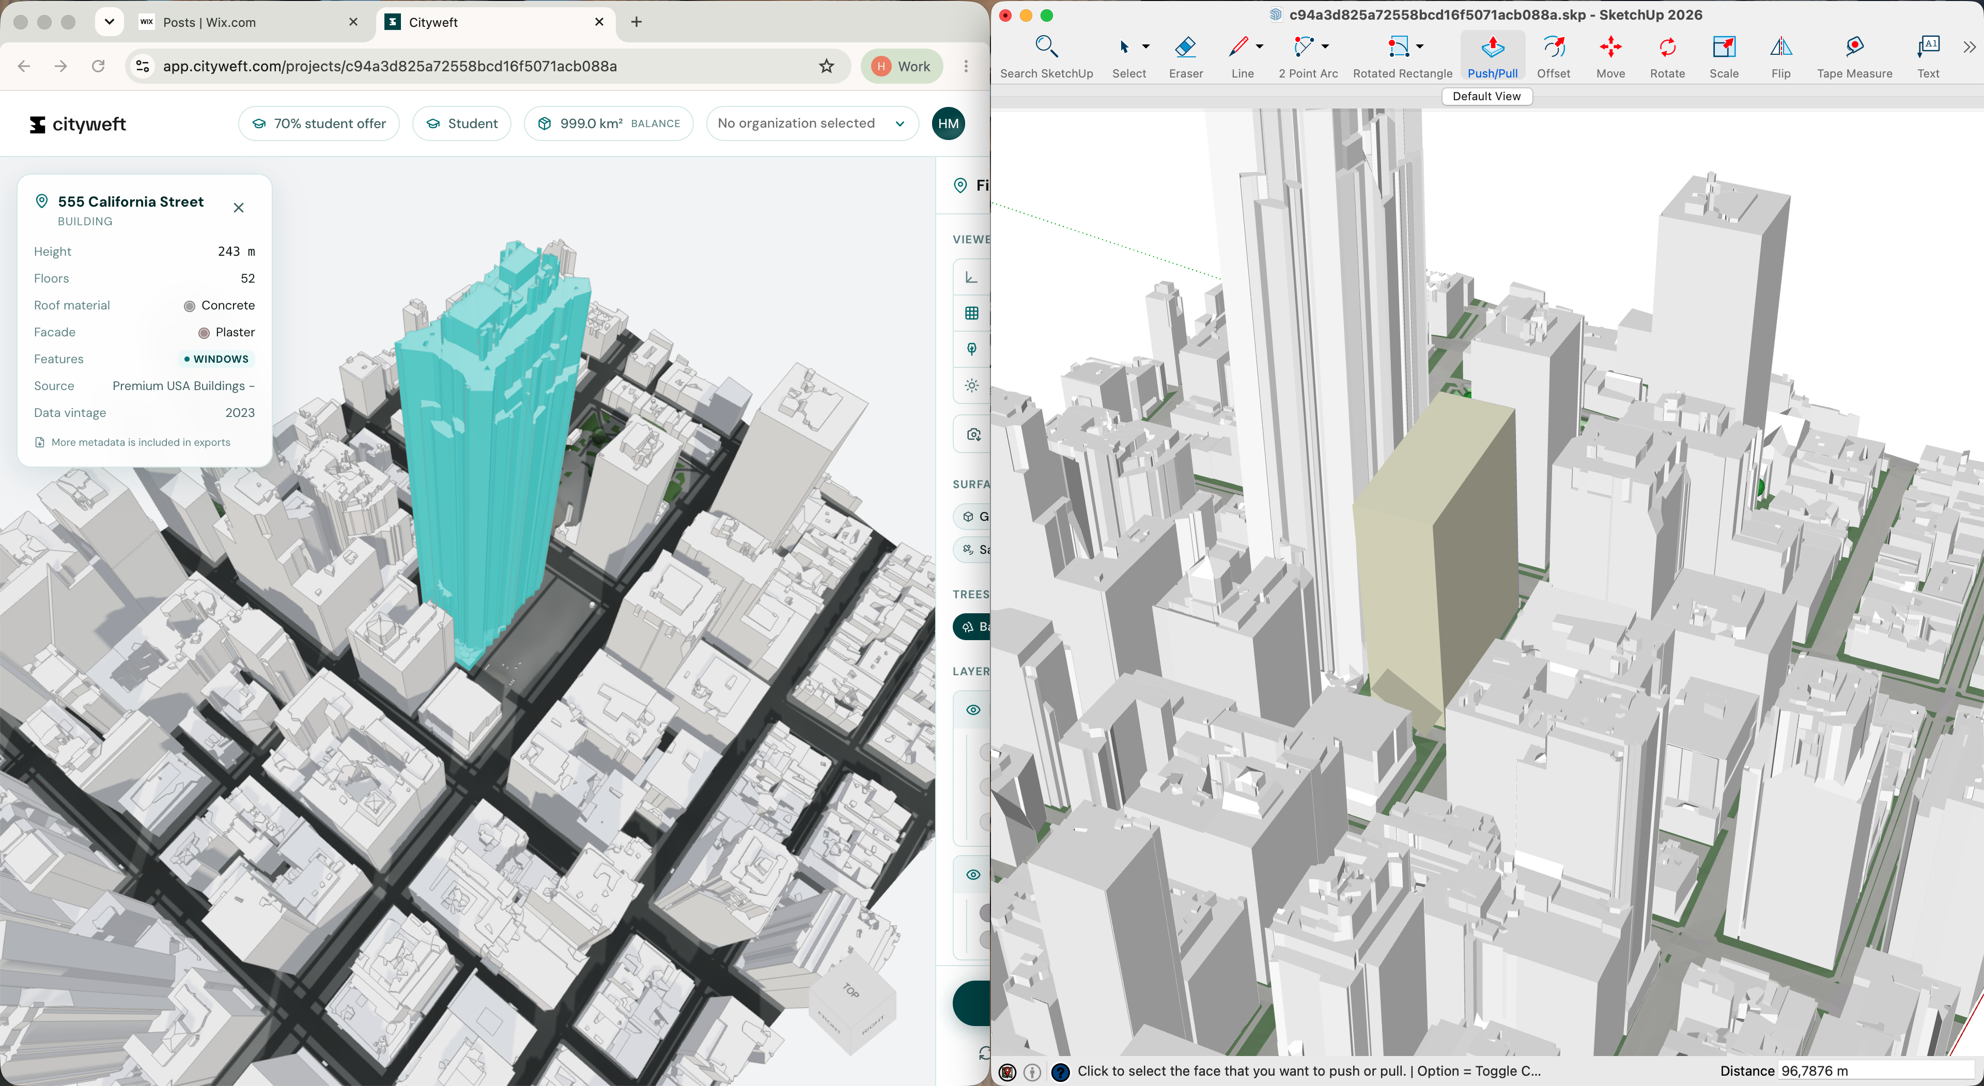Close the Cityweft browser tab
Image resolution: width=1984 pixels, height=1086 pixels.
coord(599,22)
